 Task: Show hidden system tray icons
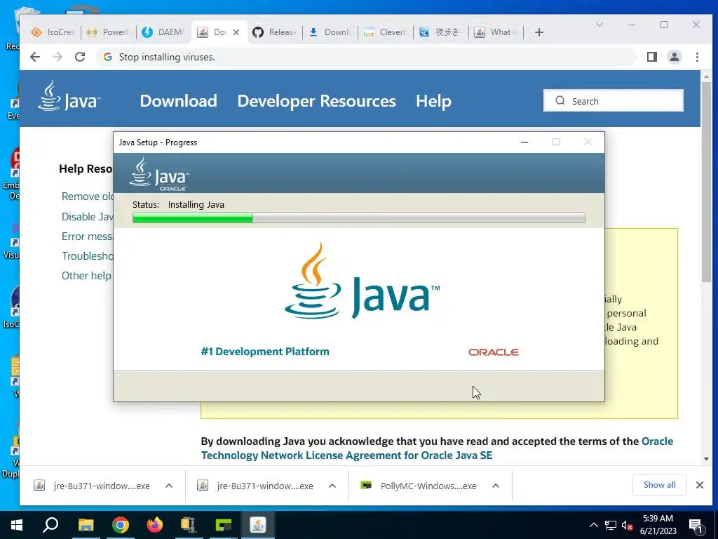(593, 525)
